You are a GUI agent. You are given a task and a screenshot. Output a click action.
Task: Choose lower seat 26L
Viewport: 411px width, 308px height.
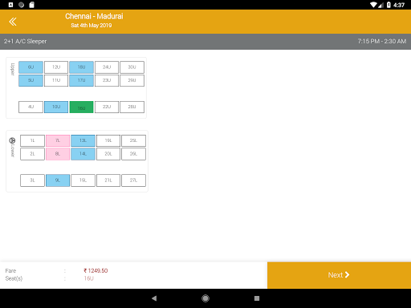coord(133,154)
